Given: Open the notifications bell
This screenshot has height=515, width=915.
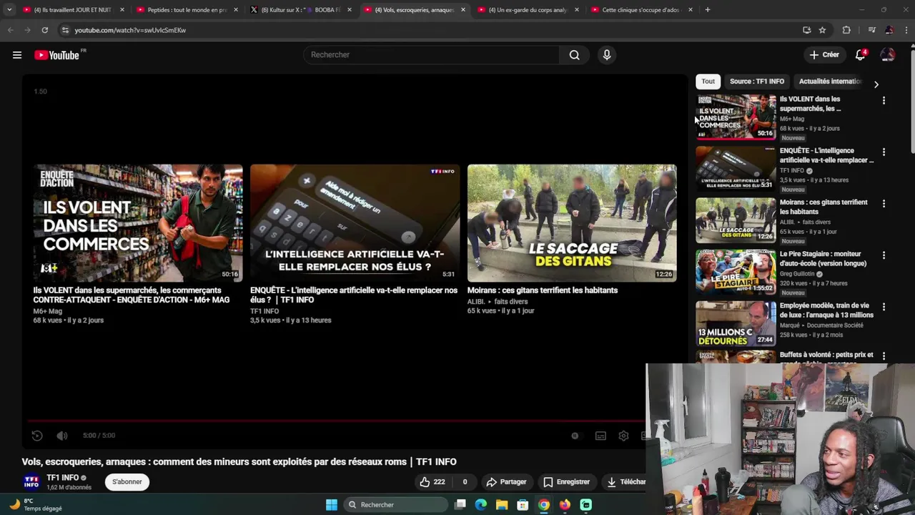Looking at the screenshot, I should [x=861, y=55].
